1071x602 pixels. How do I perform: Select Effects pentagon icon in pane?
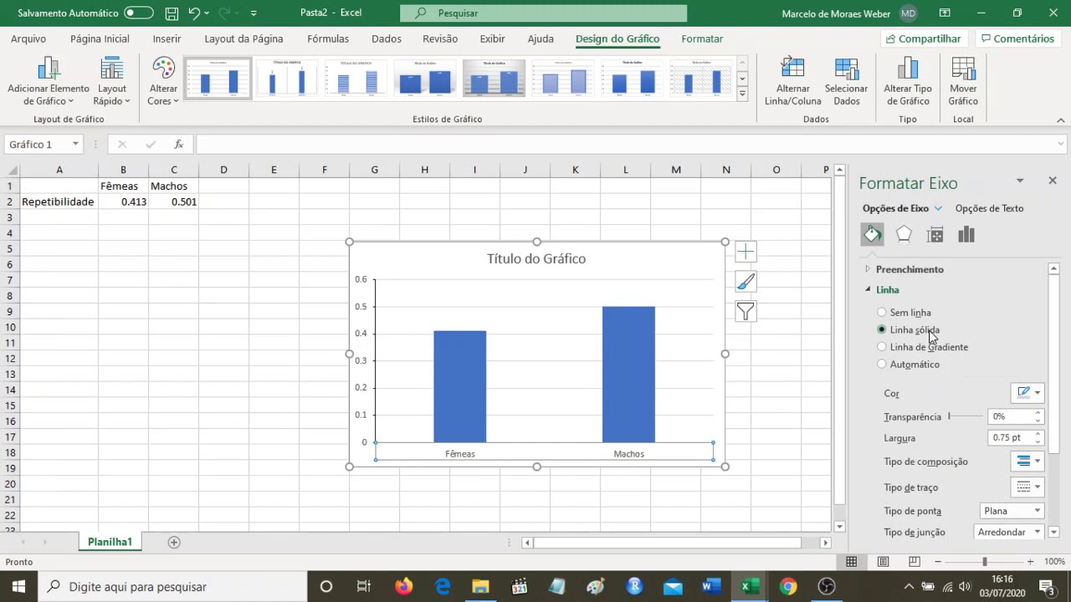click(904, 235)
